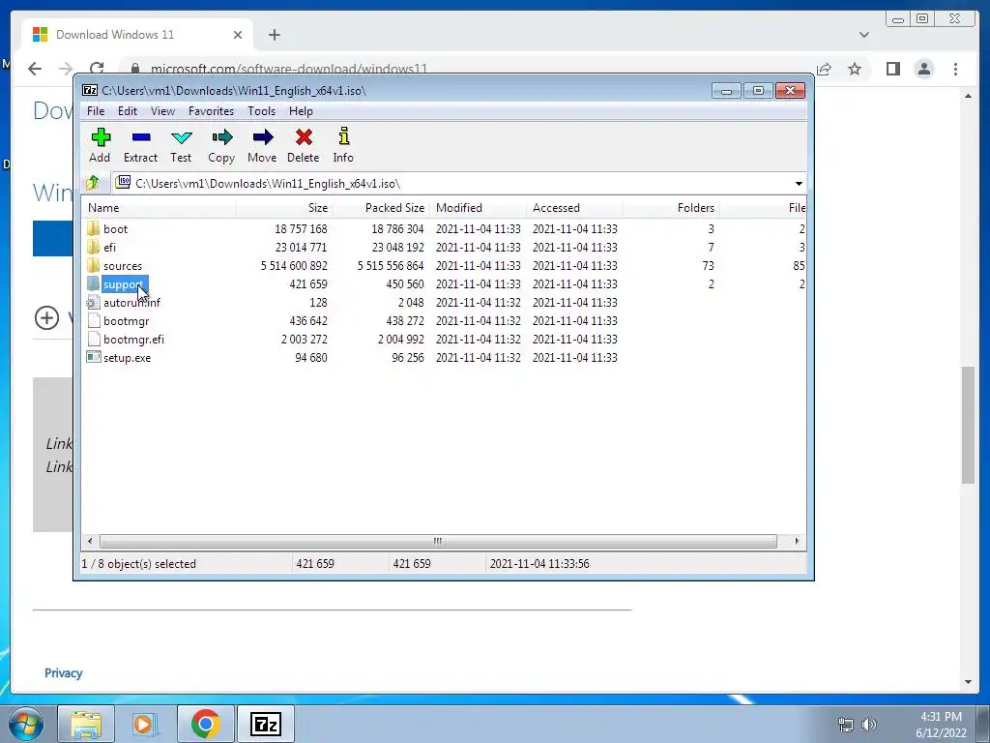Launch Windows Media Player from taskbar

point(143,724)
